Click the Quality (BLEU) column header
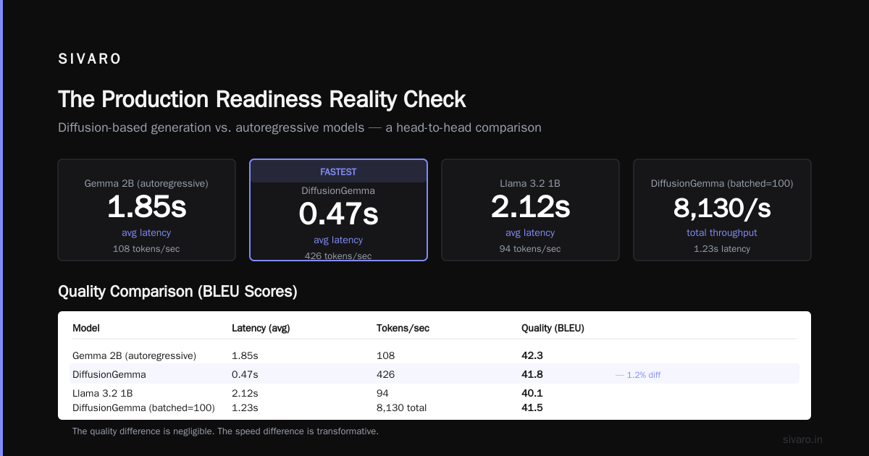This screenshot has height=456, width=869. (553, 328)
